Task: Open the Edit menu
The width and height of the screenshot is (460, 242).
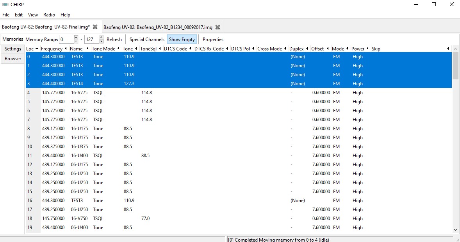Action: pyautogui.click(x=19, y=15)
